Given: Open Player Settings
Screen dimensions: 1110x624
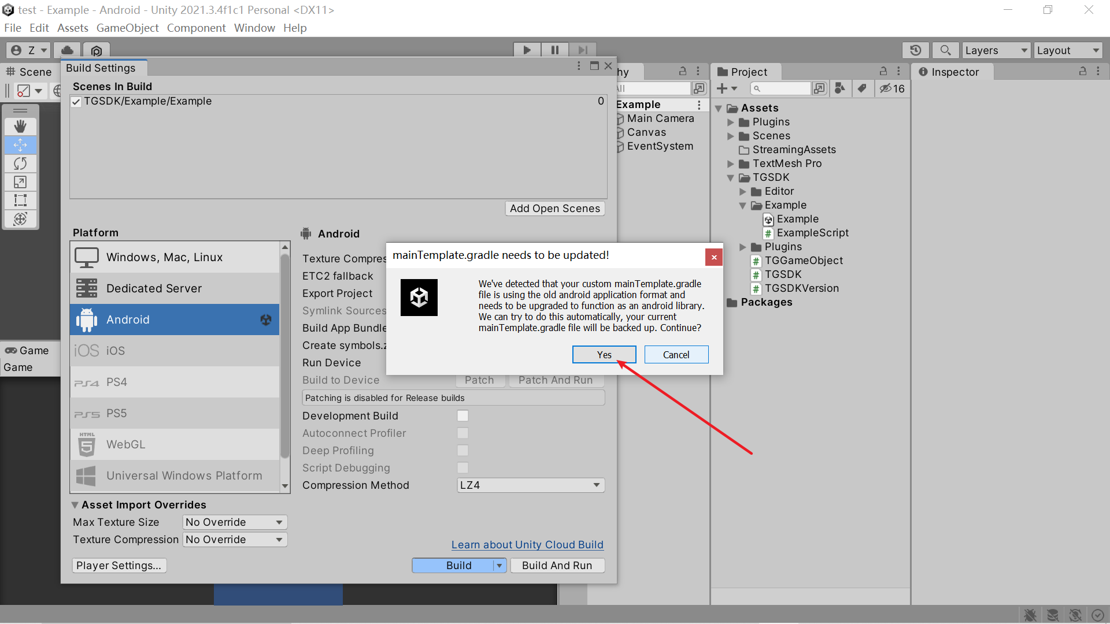Looking at the screenshot, I should click(119, 566).
